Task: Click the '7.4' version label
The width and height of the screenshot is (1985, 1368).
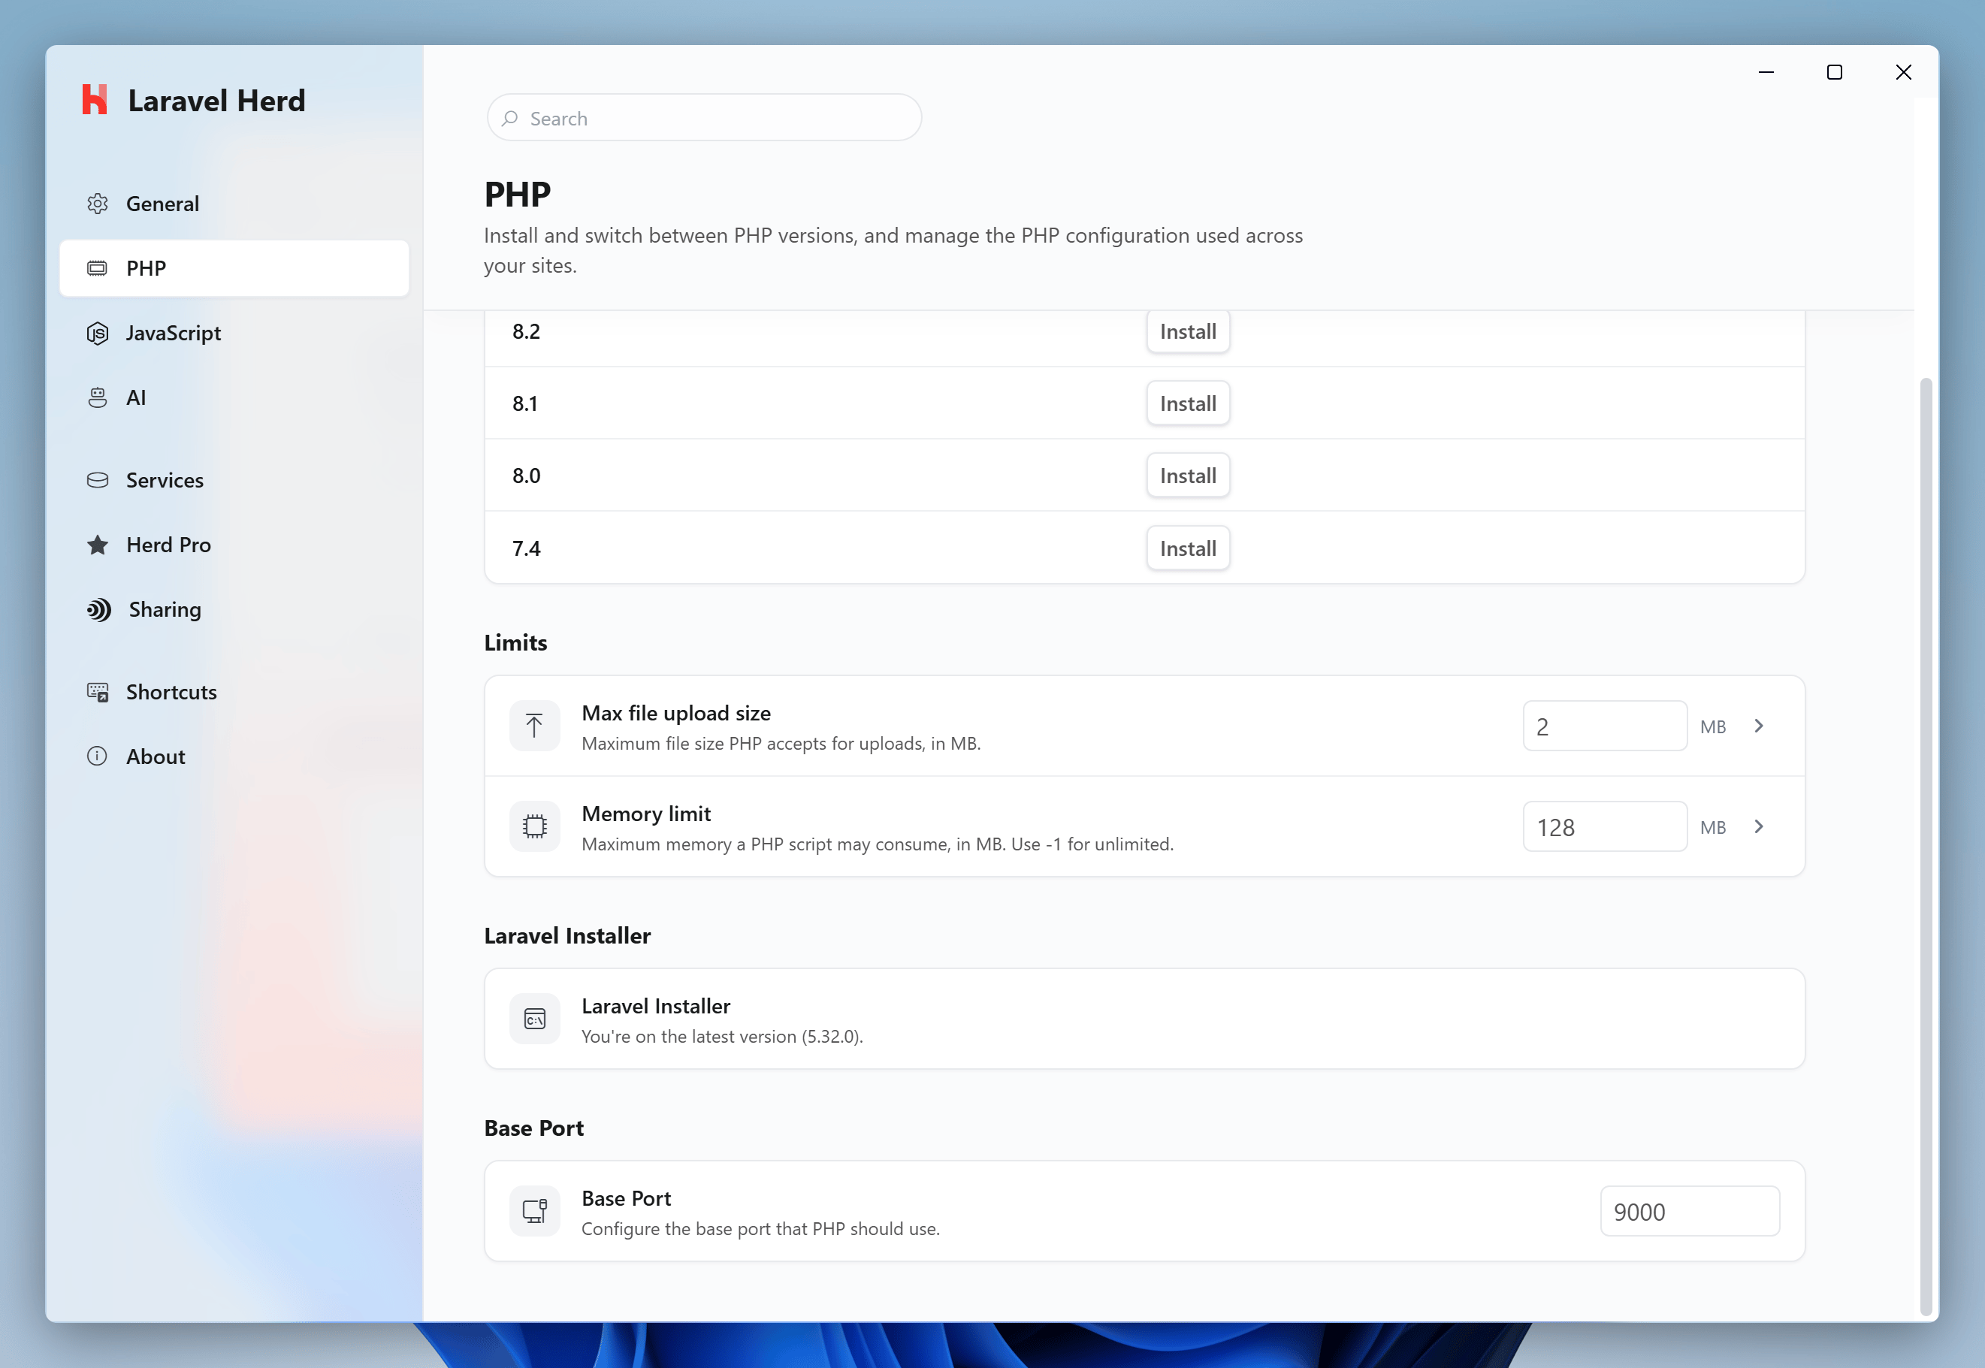Action: pos(526,548)
